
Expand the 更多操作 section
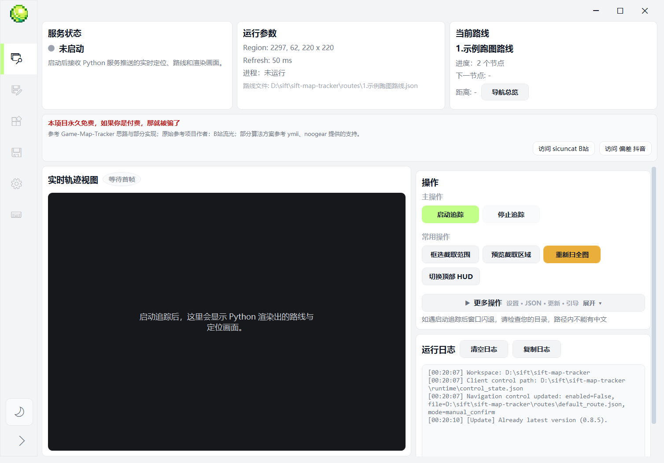[533, 303]
